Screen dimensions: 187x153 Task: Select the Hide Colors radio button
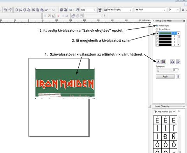[157, 26]
